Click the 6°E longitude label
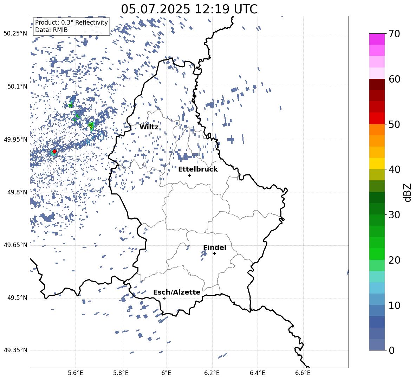This screenshot has width=416, height=380. (x=166, y=373)
